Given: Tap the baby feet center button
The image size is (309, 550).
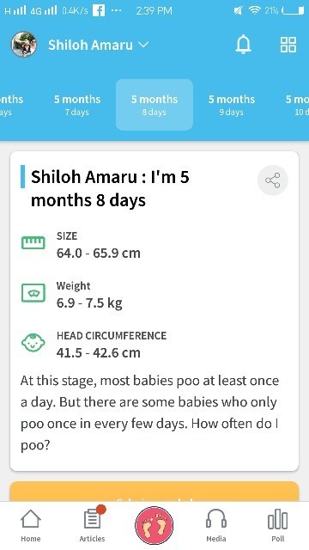Looking at the screenshot, I should (154, 525).
